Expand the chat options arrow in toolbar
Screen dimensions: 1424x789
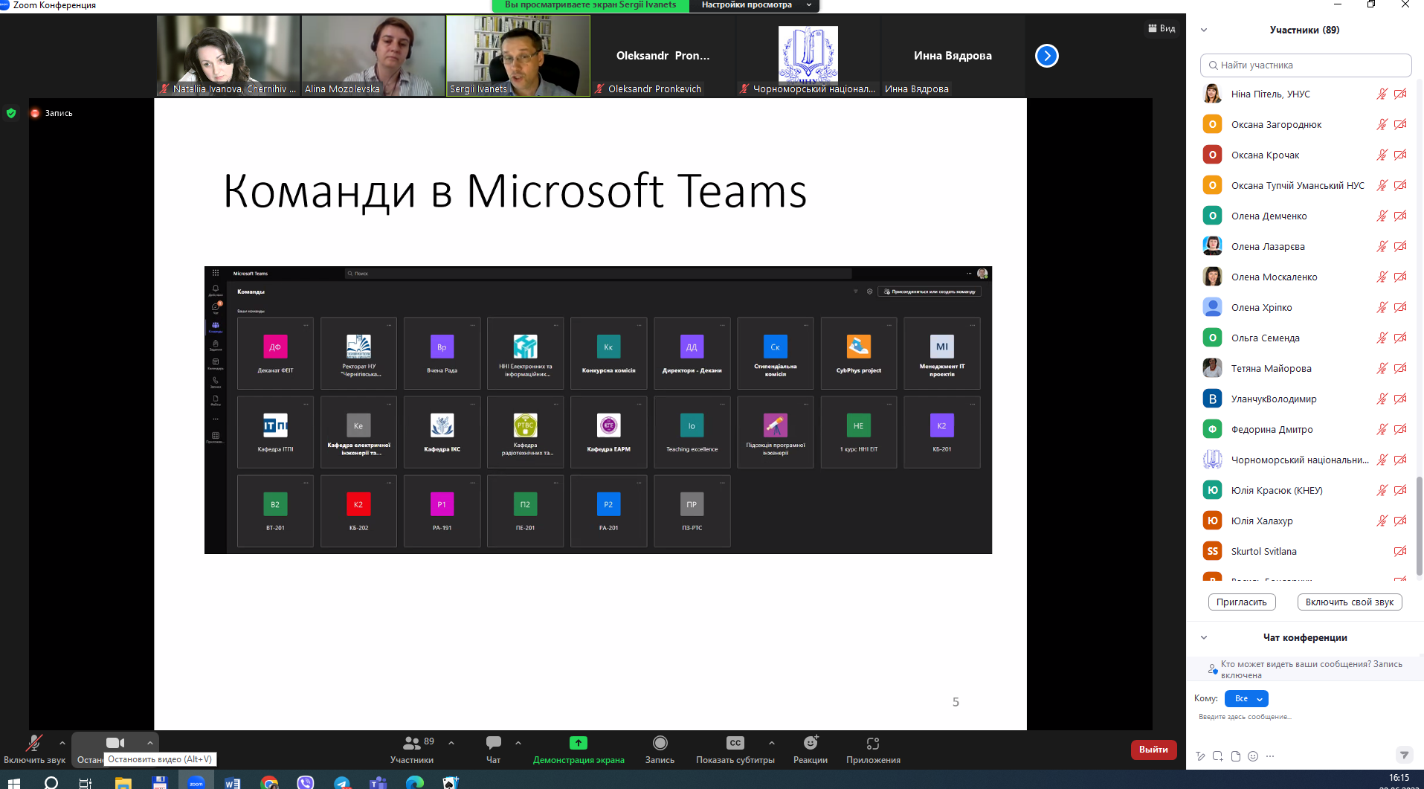(518, 742)
